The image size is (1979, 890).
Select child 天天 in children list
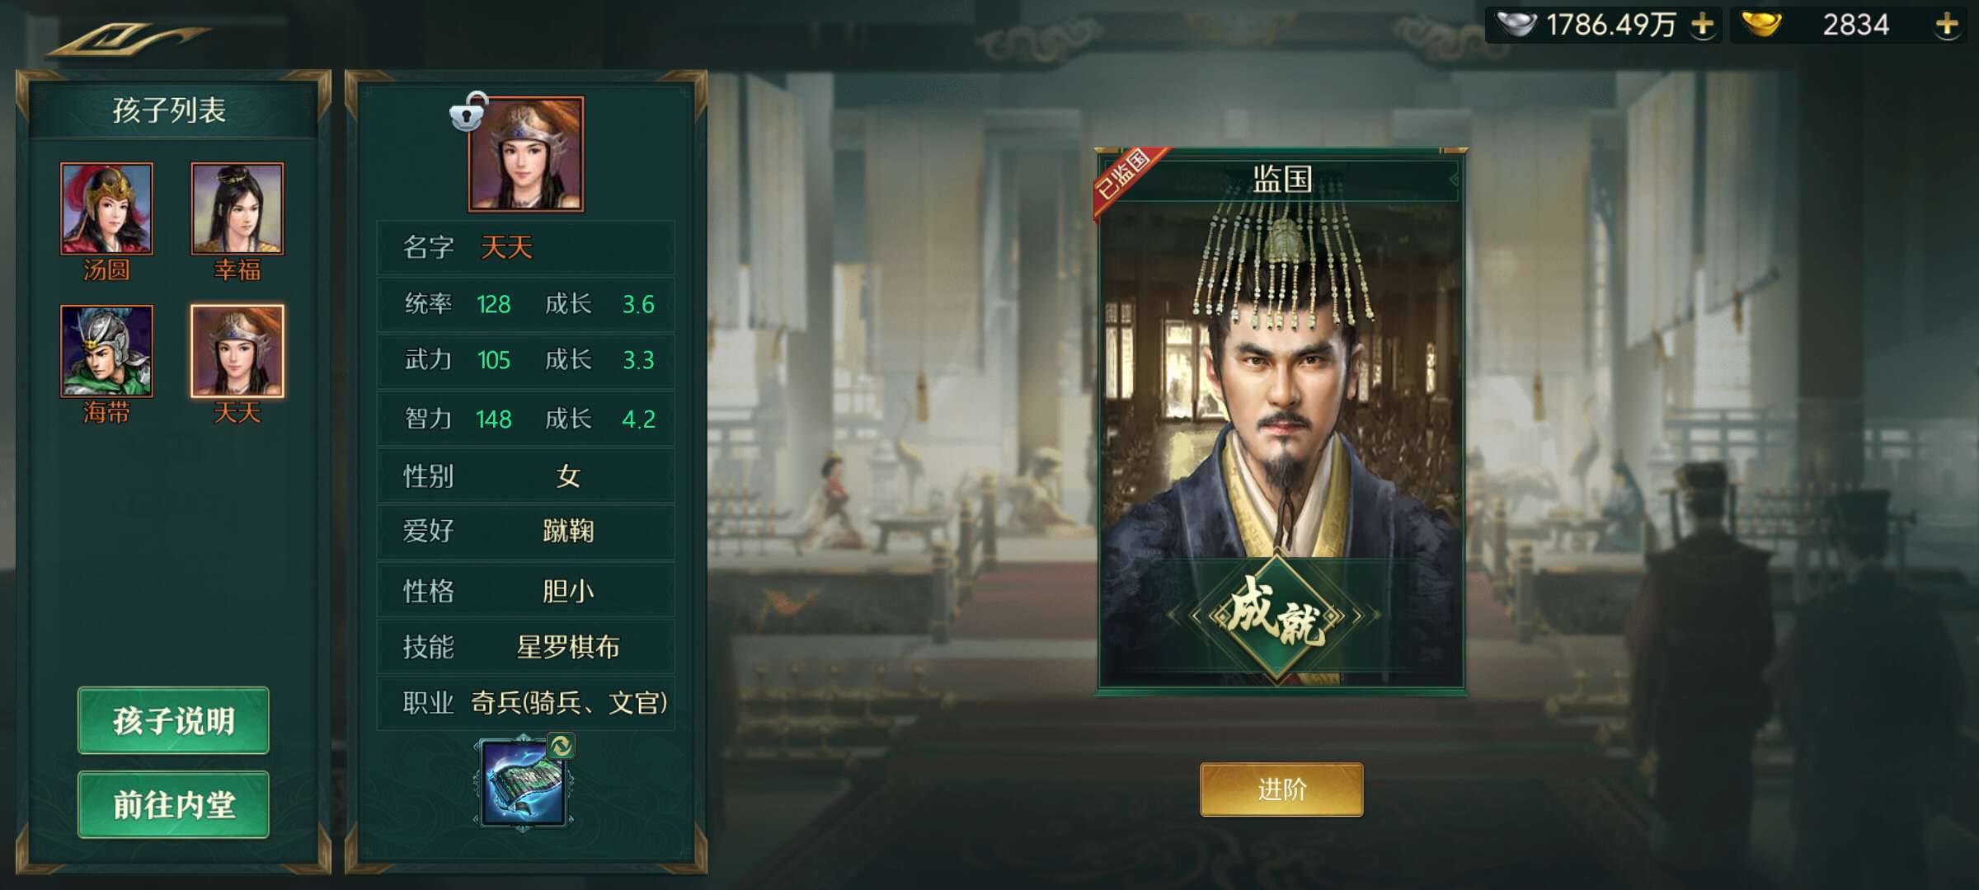[237, 351]
